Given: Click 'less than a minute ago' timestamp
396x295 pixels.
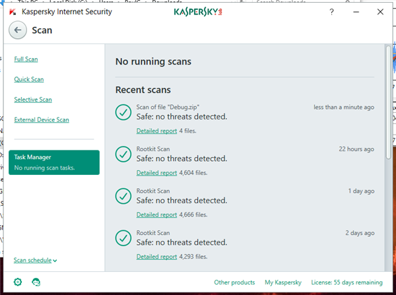Looking at the screenshot, I should coord(344,107).
